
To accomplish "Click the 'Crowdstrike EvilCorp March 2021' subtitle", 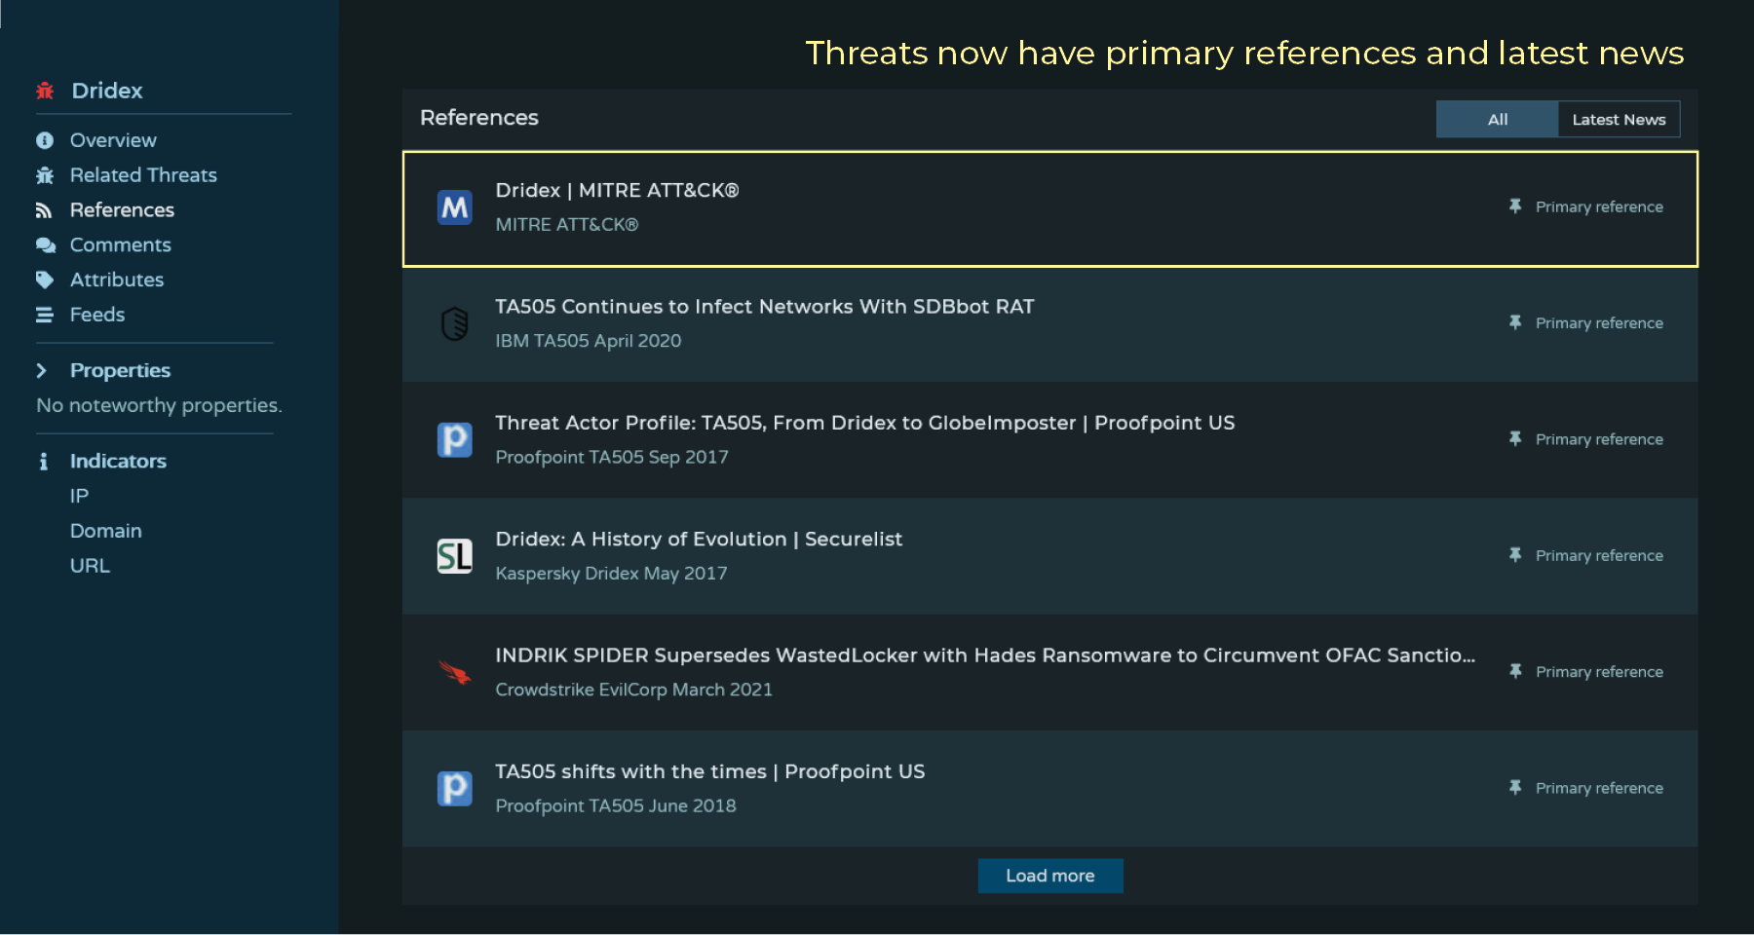I will coord(633,690).
